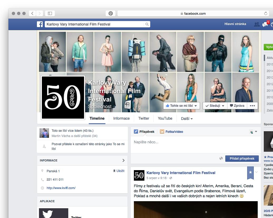Click the highlighted star ribbon on post

250,173
